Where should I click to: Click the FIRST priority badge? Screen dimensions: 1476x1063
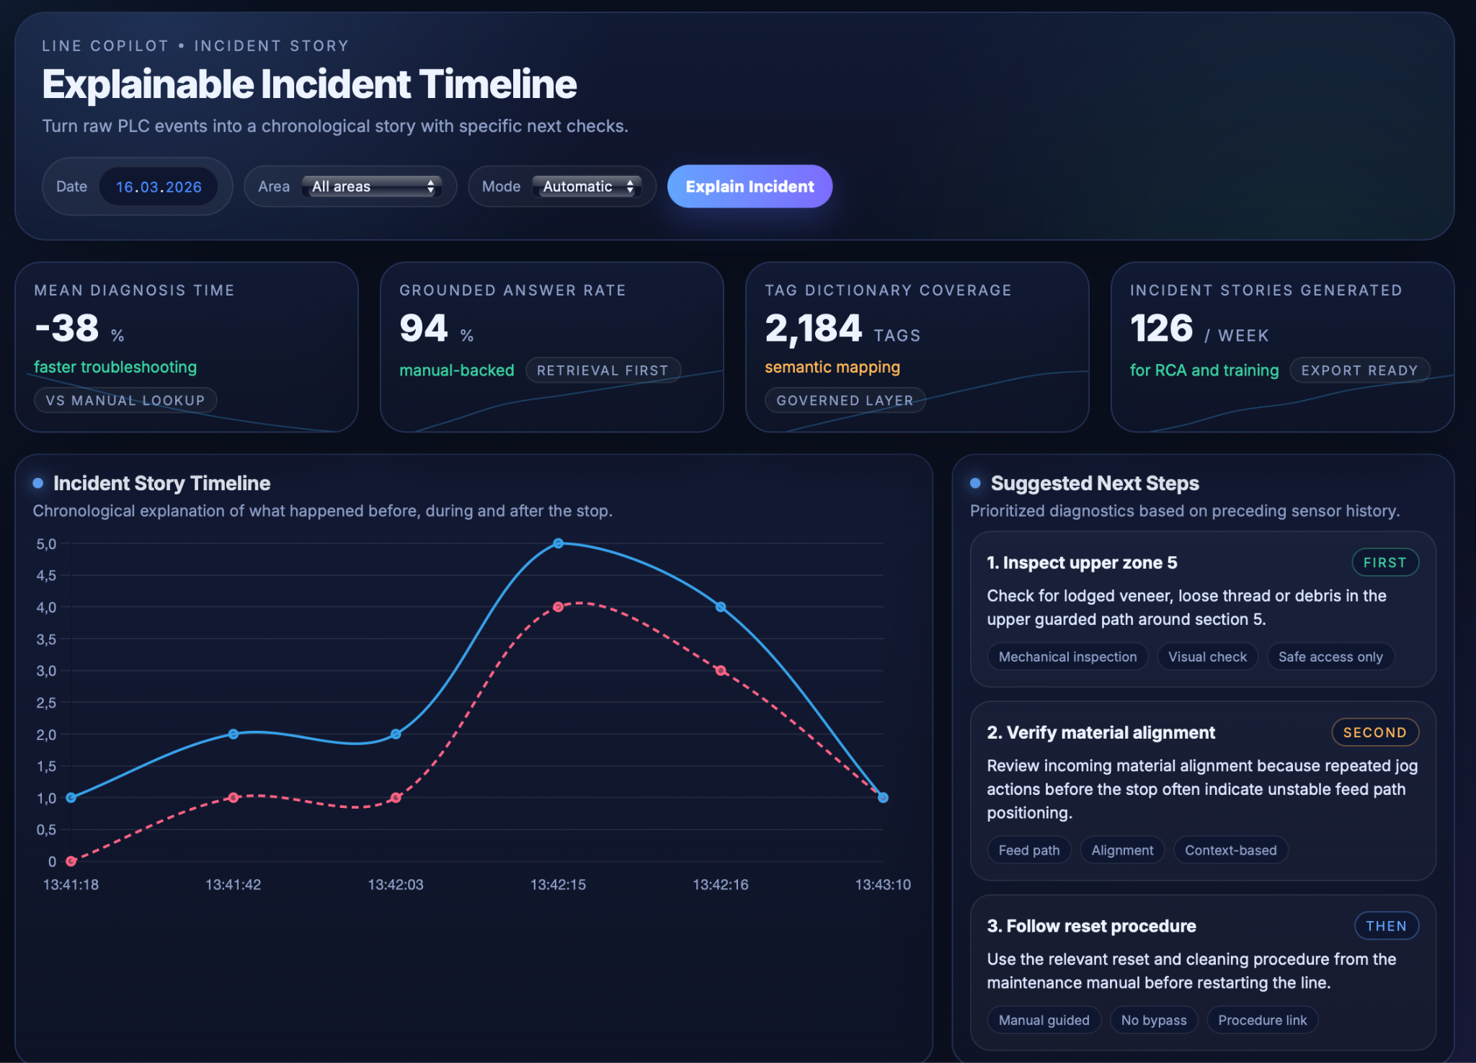tap(1384, 563)
